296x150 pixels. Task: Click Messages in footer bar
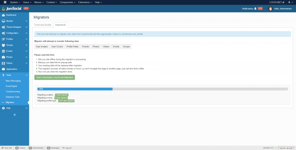tap(53, 148)
